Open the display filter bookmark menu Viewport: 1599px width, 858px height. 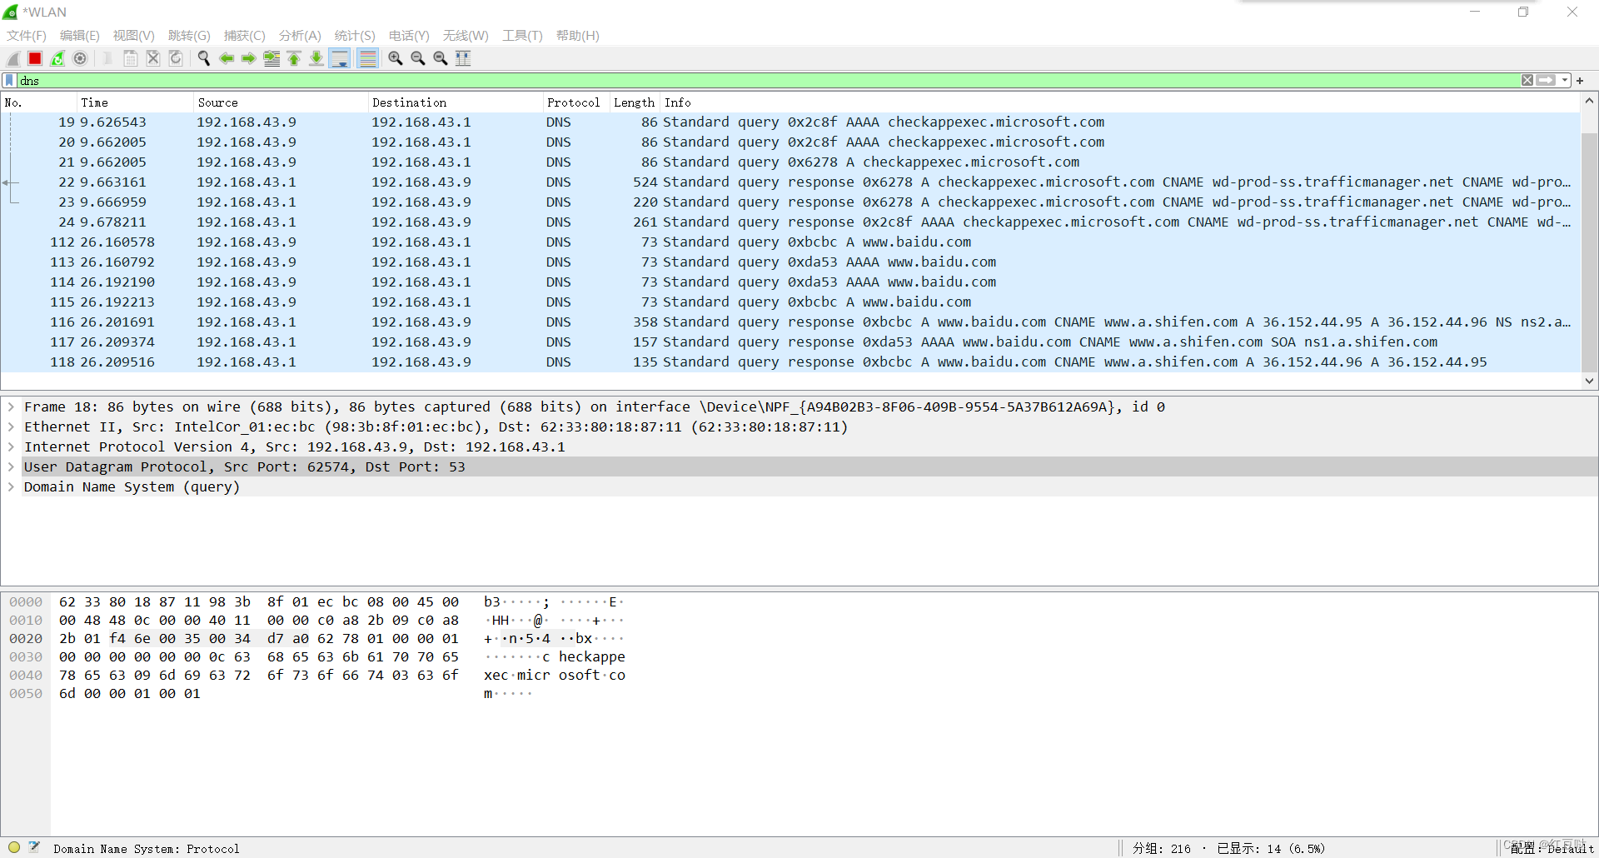click(9, 81)
